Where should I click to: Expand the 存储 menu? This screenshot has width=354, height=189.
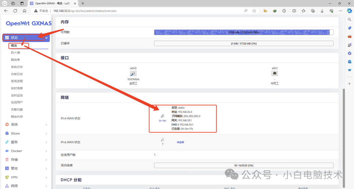click(x=26, y=159)
